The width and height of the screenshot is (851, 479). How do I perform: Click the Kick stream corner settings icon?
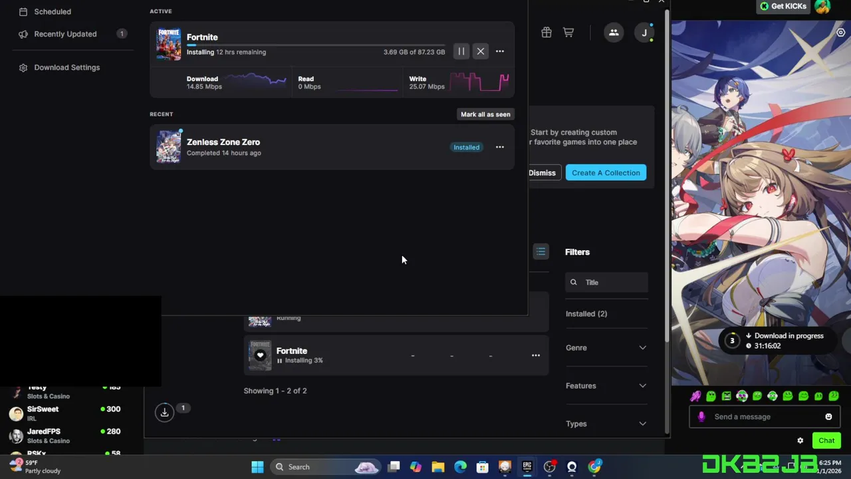(x=841, y=32)
